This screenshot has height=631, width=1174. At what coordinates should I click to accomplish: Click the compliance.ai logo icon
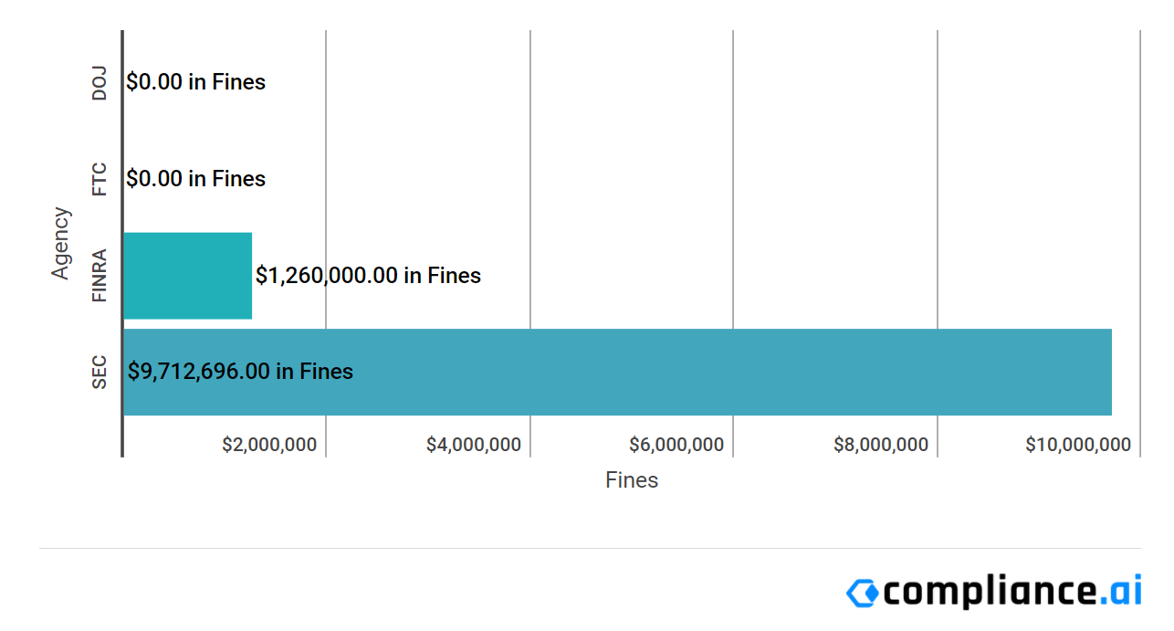[x=863, y=593]
